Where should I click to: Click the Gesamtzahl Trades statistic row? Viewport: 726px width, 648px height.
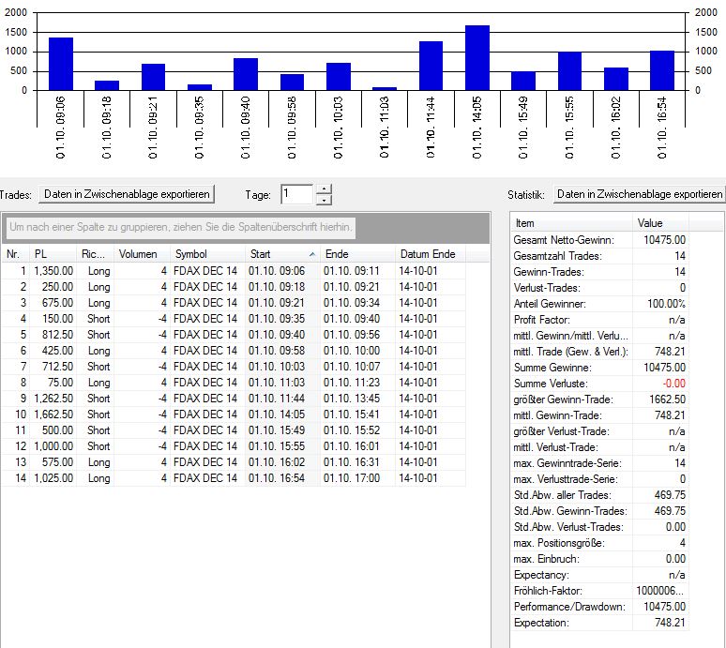pos(599,256)
